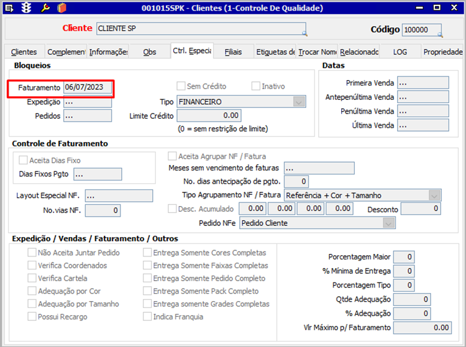Click the Qtde Adequação field
The height and width of the screenshot is (347, 466).
[412, 299]
